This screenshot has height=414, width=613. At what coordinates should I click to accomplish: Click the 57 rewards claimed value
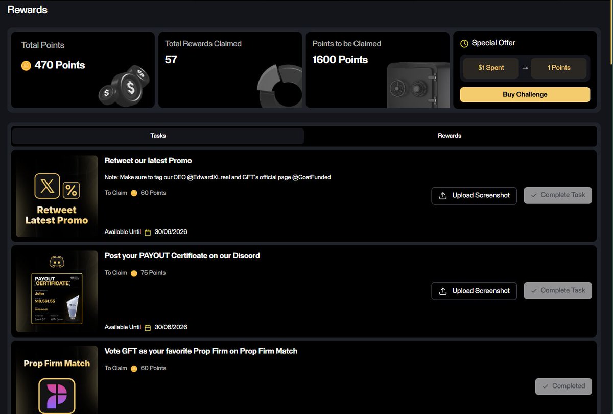point(171,60)
